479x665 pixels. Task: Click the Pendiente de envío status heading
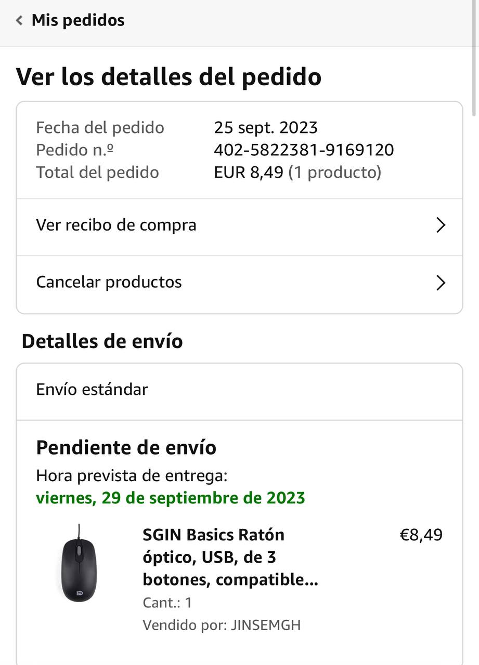126,447
